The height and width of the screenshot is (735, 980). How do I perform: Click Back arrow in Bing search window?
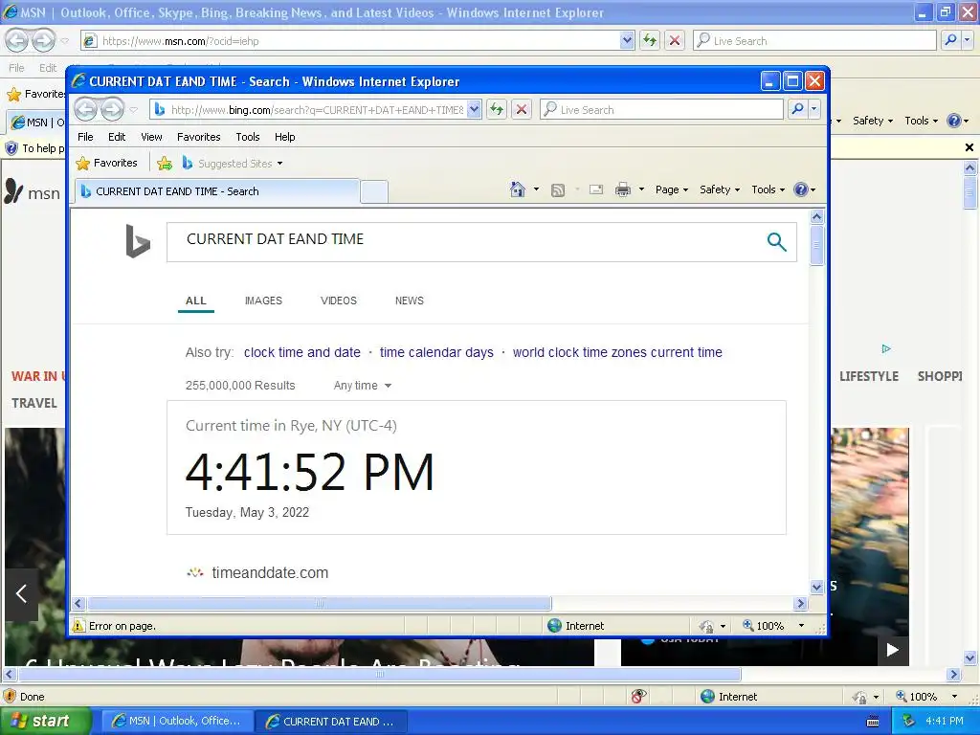86,109
